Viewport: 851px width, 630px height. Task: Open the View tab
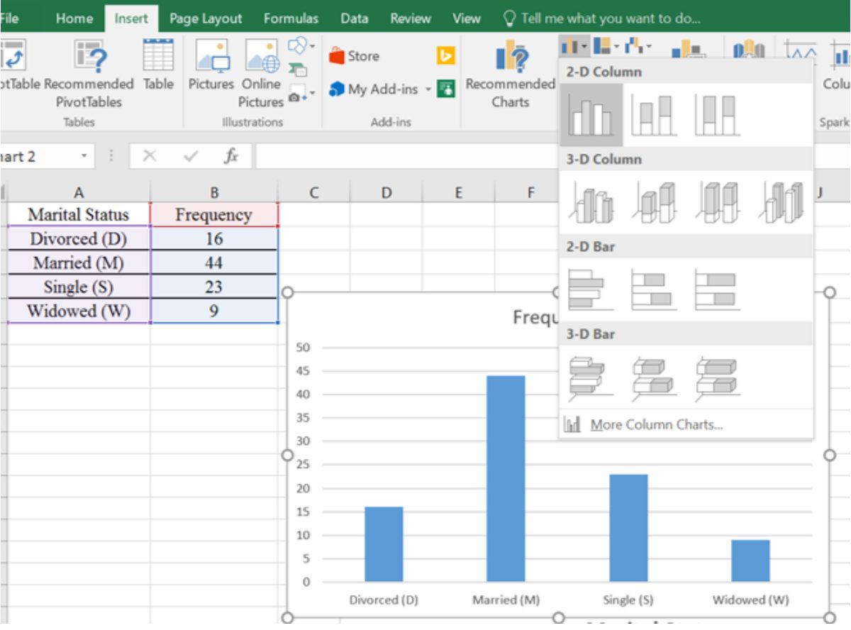click(x=466, y=18)
